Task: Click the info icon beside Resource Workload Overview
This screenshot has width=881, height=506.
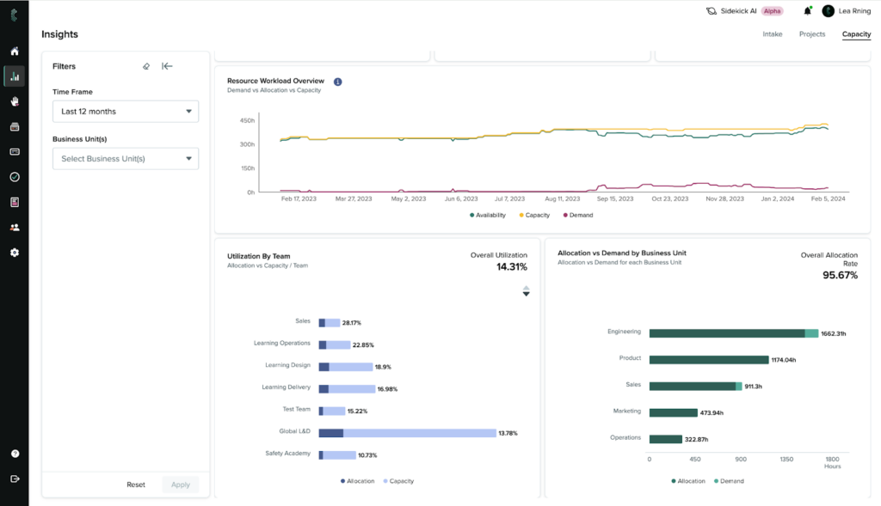Action: tap(337, 82)
